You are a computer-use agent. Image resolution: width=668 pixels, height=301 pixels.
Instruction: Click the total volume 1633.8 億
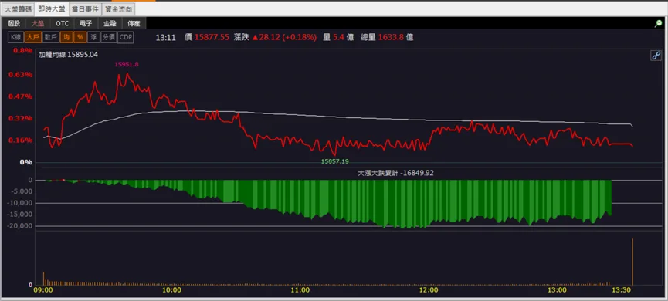pos(395,38)
